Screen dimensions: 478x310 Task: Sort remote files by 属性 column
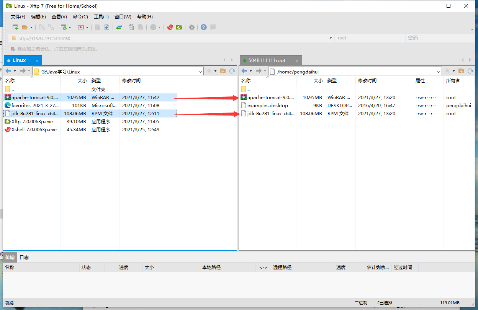click(428, 81)
